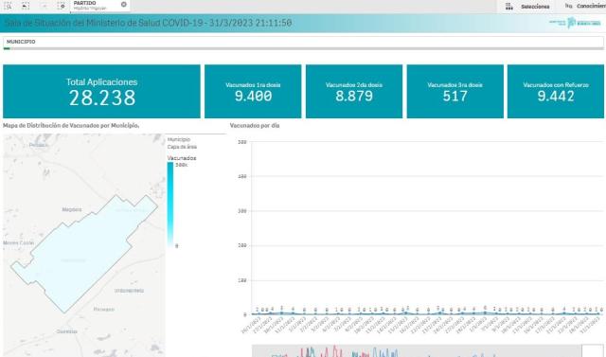
Task: Select the Total Aplicaciones KPI tile
Action: 101,91
